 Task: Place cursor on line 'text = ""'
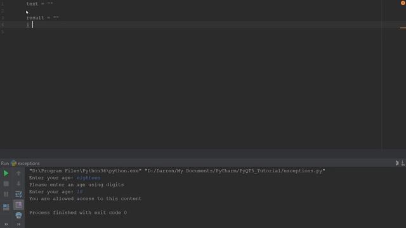pos(39,4)
